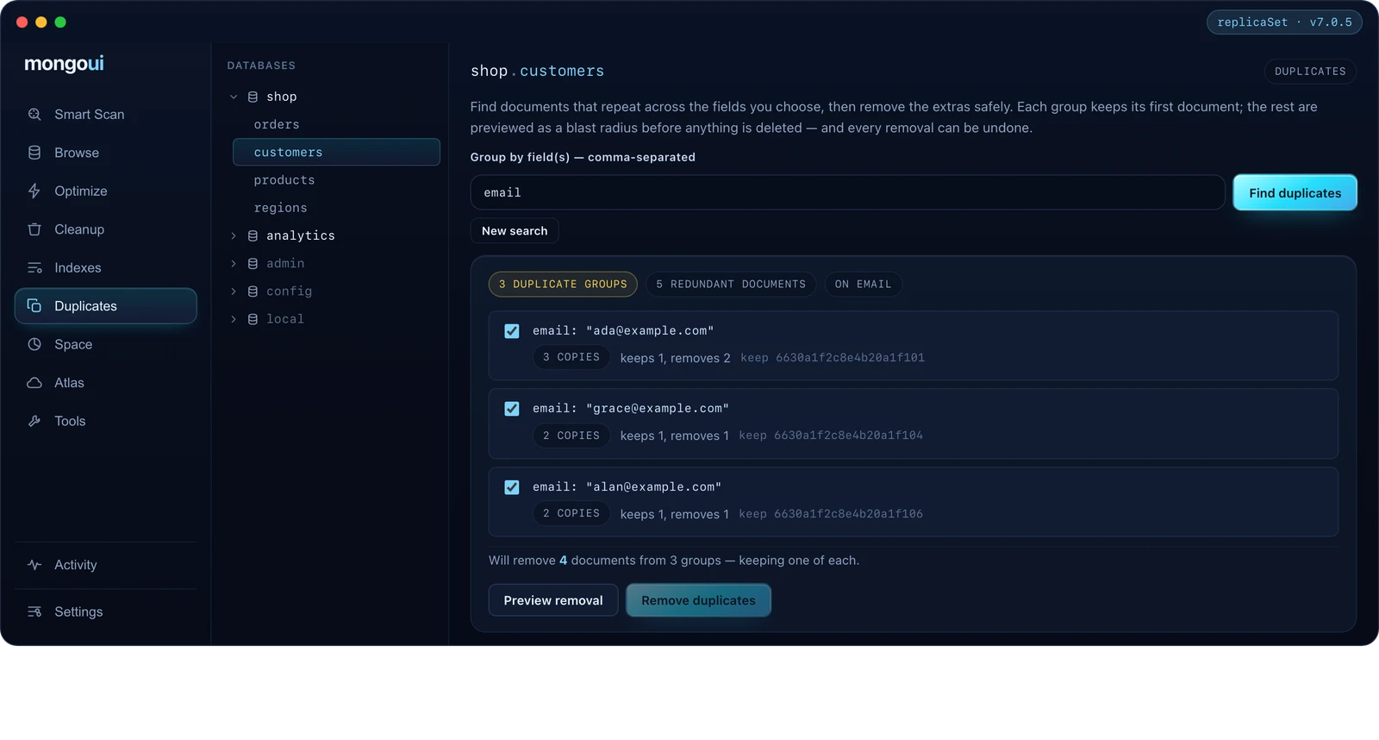The height and width of the screenshot is (740, 1379).
Task: Uncheck the grace@example.com duplicate group
Action: pos(512,409)
